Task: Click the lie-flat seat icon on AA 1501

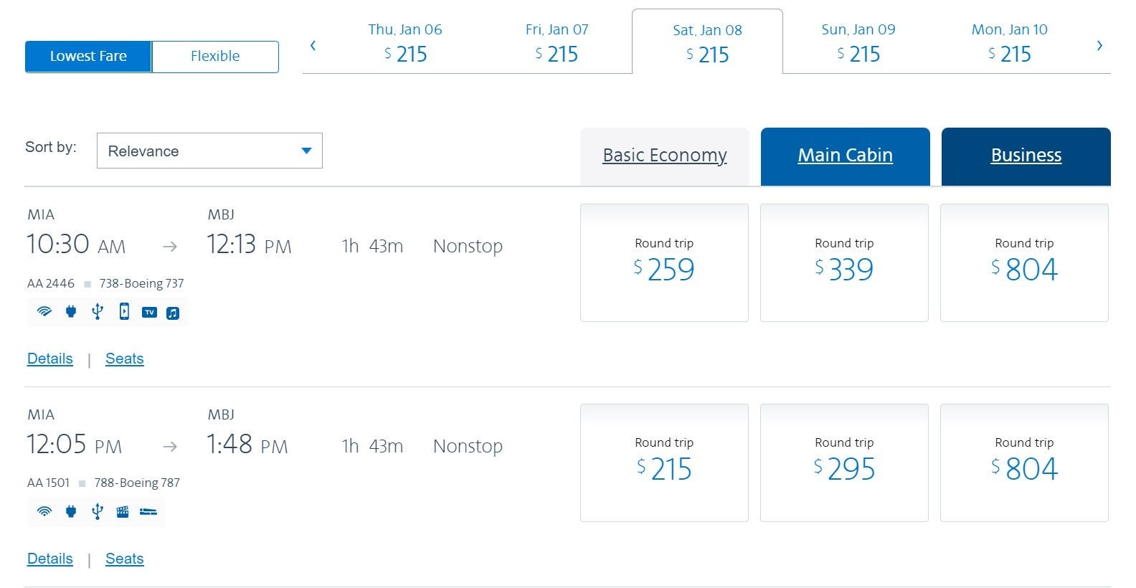Action: [148, 511]
